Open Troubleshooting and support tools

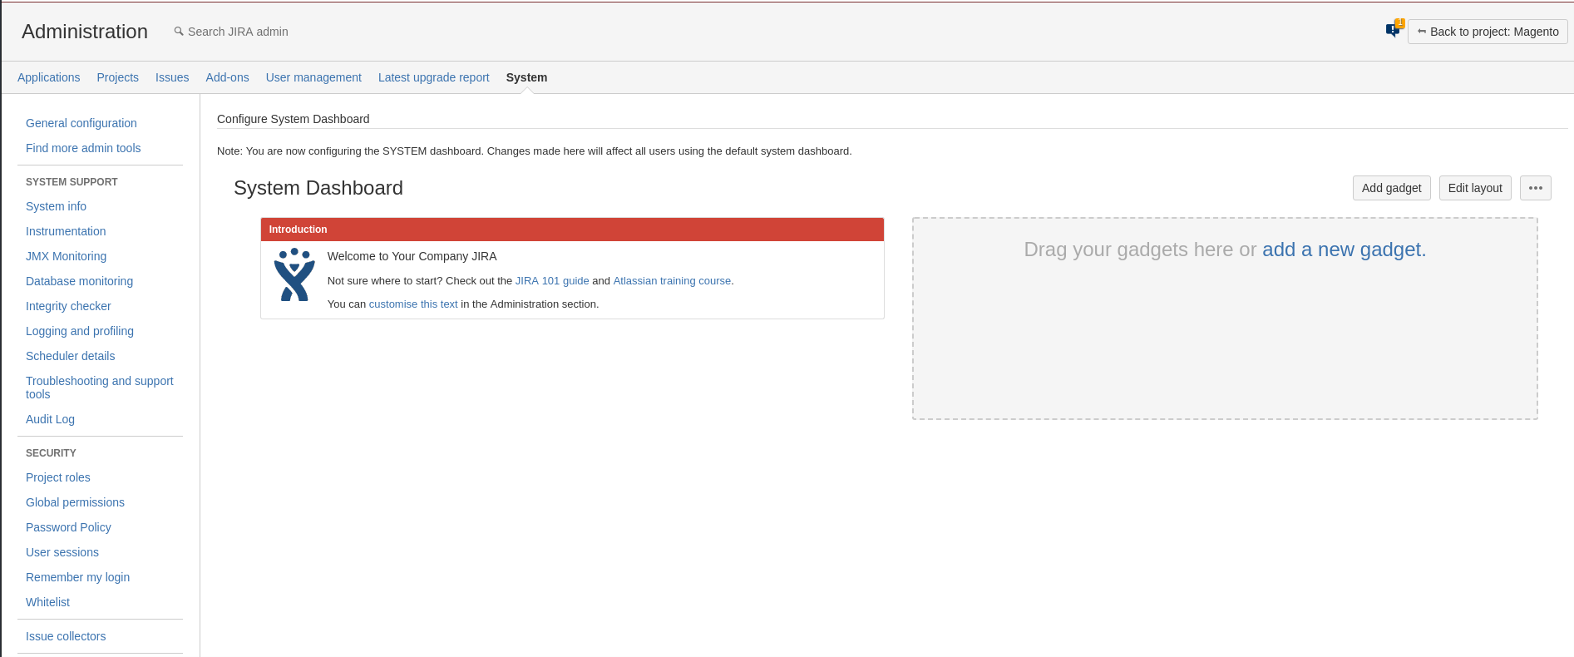click(100, 388)
